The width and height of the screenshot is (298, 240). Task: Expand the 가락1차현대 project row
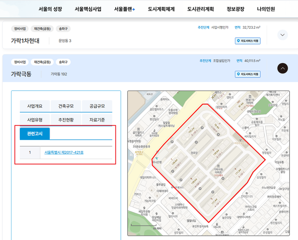click(x=282, y=35)
